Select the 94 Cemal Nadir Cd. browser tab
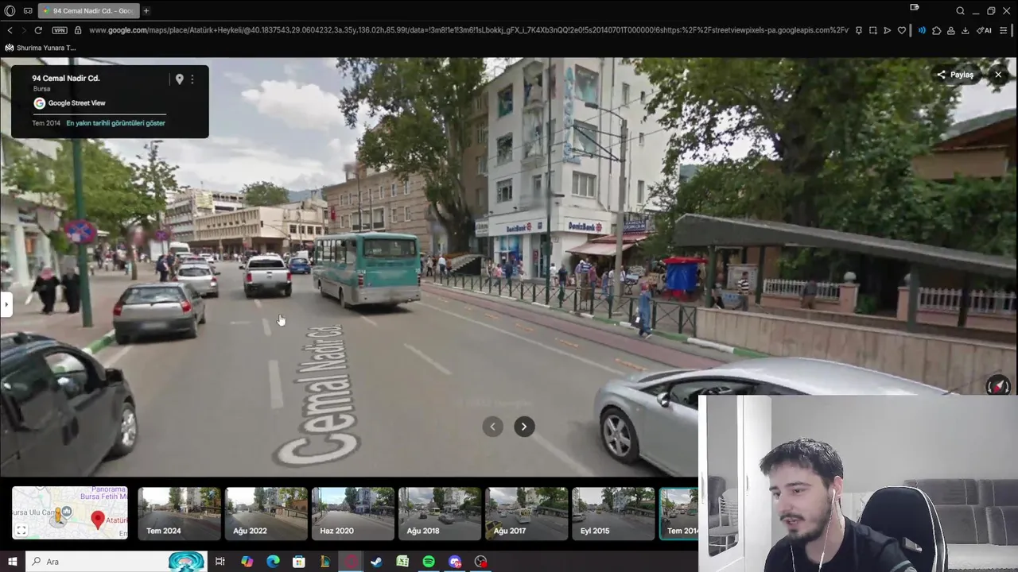The width and height of the screenshot is (1018, 572). click(x=87, y=11)
